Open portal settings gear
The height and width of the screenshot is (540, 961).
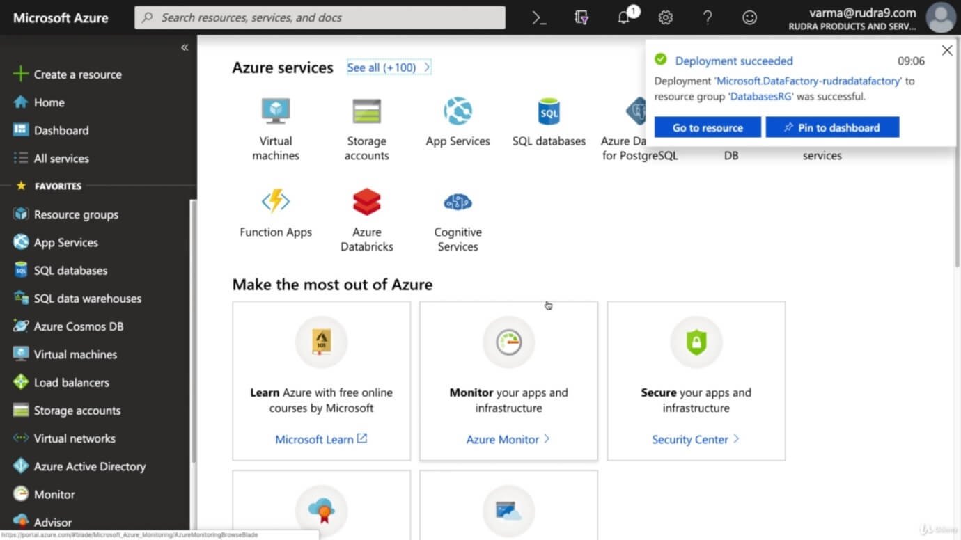666,18
